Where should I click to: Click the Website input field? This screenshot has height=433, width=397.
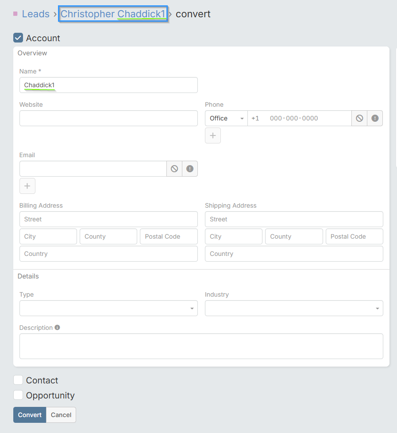pos(108,118)
